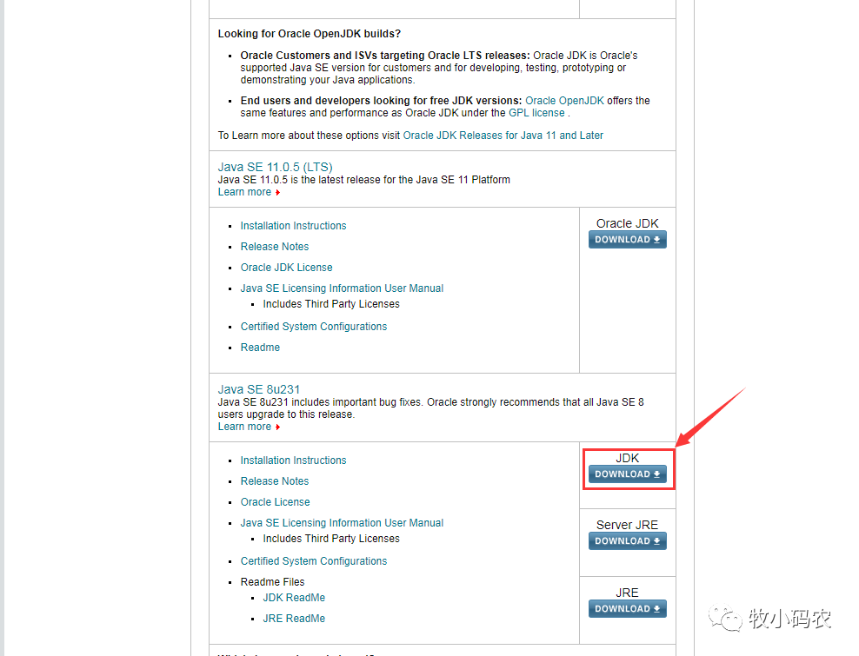
Task: Open the GPL license link
Action: [536, 113]
